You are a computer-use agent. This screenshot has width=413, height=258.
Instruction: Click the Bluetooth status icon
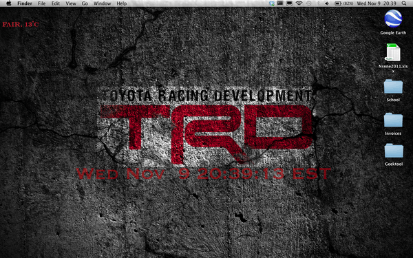point(318,3)
